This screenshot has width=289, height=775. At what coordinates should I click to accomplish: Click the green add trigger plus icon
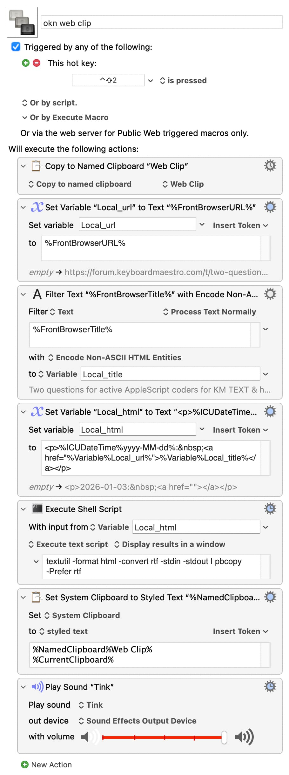[26, 63]
